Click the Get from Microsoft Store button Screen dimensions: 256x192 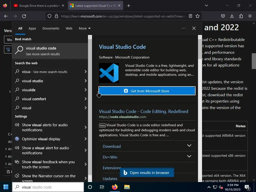tap(147, 91)
